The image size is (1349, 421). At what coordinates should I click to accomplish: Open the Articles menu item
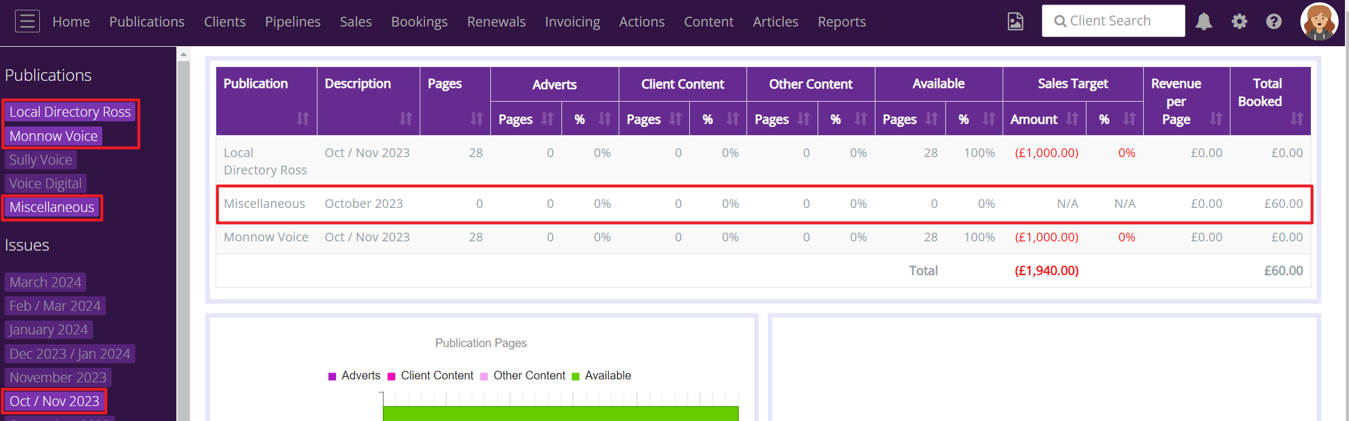pos(775,21)
